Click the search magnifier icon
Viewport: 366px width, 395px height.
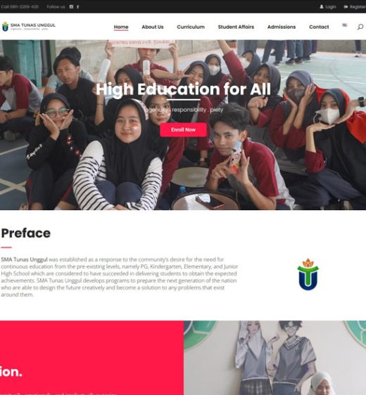click(360, 27)
